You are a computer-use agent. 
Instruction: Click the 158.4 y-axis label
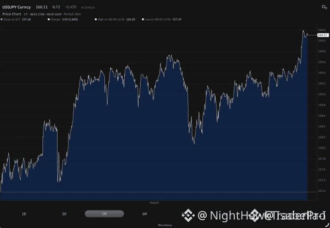coord(322,127)
